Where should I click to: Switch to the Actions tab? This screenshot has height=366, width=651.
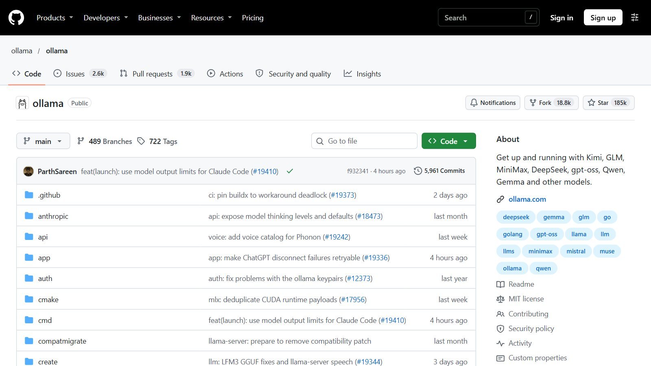225,74
